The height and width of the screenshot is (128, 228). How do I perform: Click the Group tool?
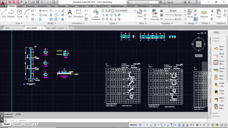point(190,14)
